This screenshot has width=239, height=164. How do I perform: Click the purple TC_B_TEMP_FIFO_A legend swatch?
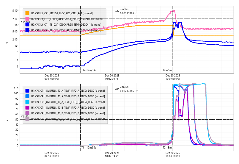[27, 107]
